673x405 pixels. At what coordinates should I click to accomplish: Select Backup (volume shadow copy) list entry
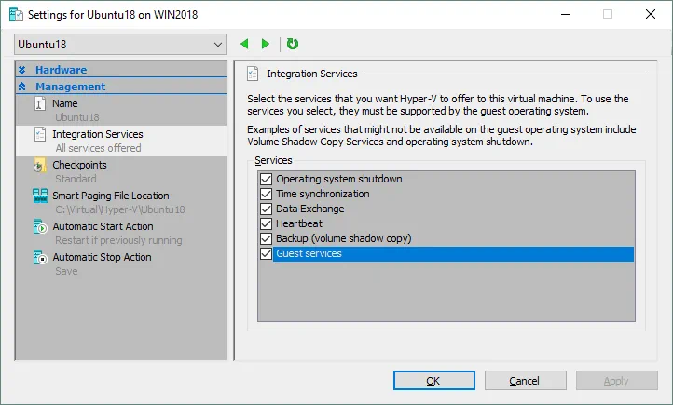point(343,238)
